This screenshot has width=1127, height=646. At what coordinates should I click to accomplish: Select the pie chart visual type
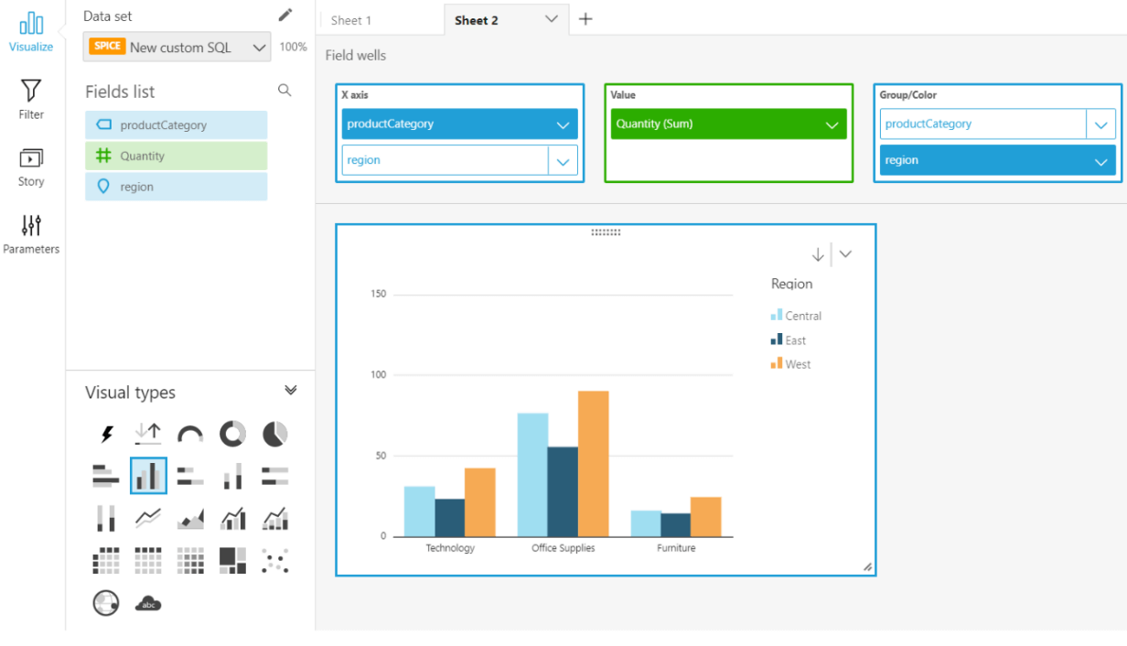pos(274,434)
